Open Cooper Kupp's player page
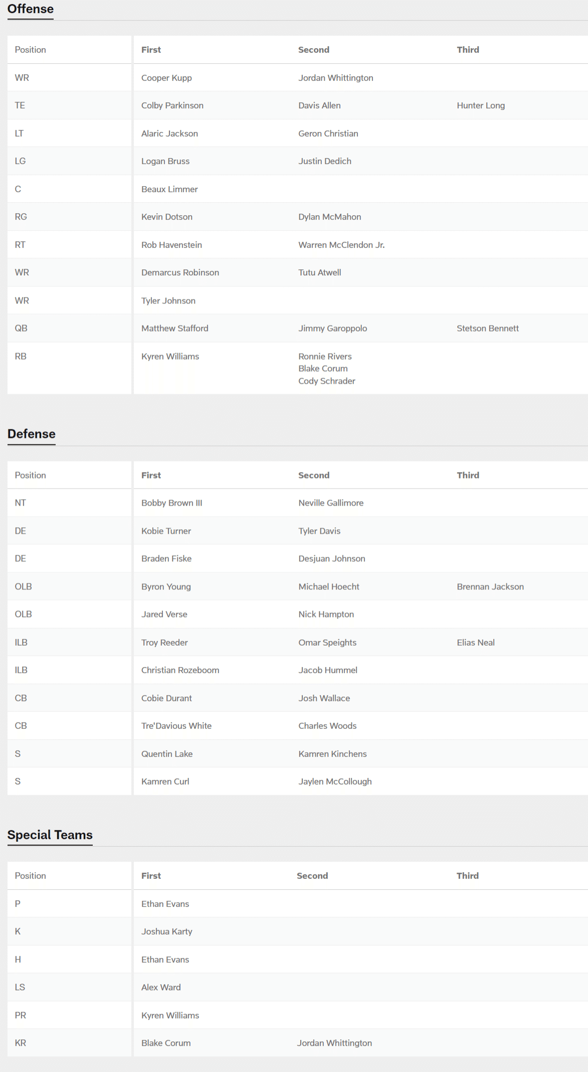Screen dimensions: 588x1072 click(166, 78)
